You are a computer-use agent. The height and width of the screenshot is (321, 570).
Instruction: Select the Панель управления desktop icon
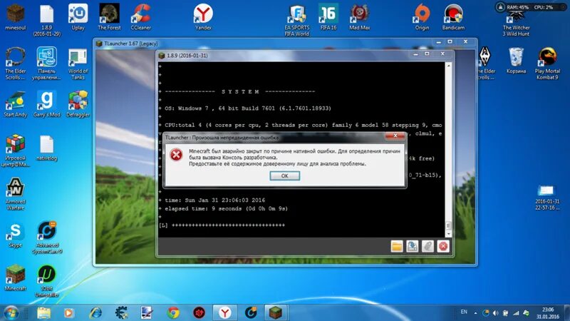46,63
